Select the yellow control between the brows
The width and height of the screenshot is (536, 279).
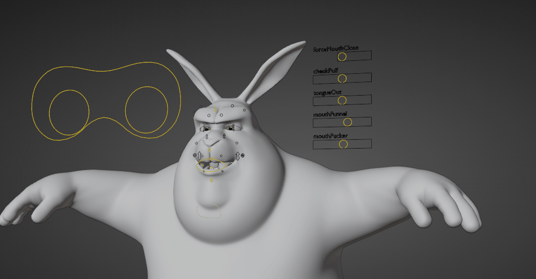214,110
